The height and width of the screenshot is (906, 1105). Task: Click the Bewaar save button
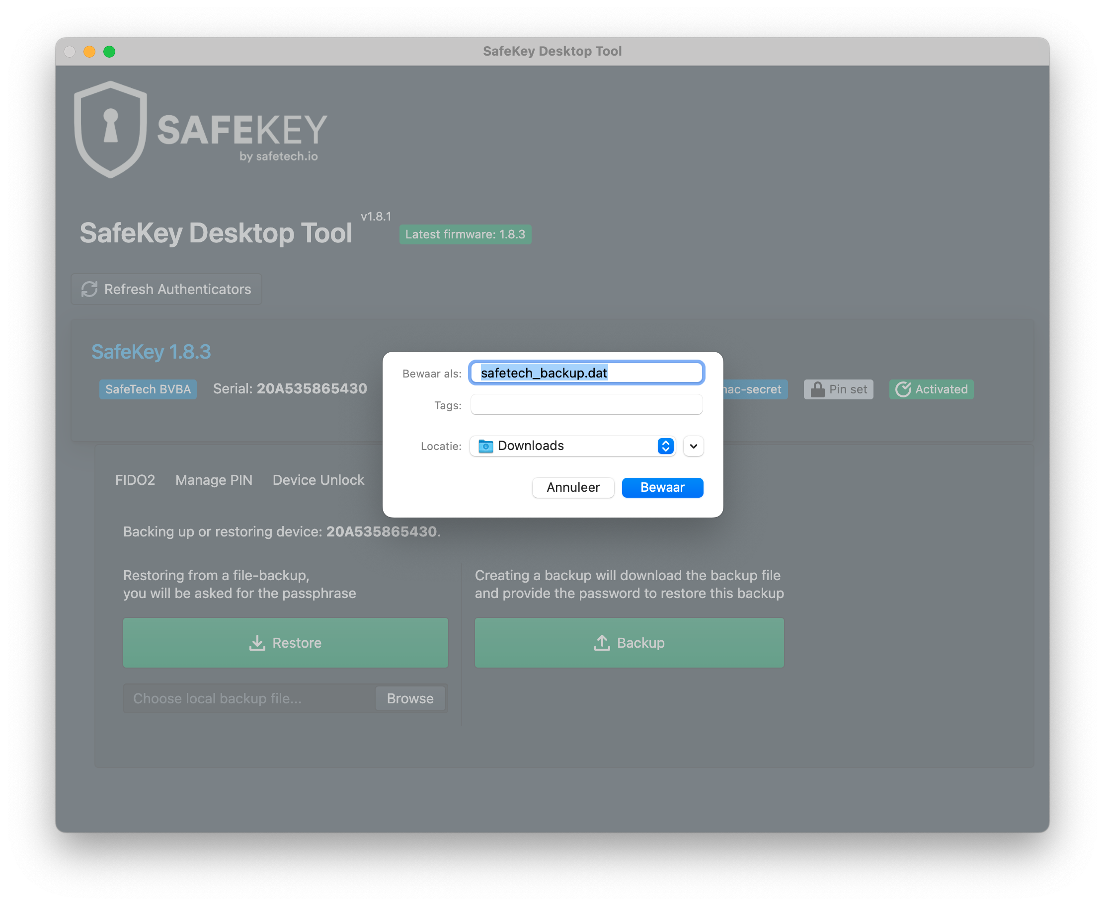click(x=662, y=487)
